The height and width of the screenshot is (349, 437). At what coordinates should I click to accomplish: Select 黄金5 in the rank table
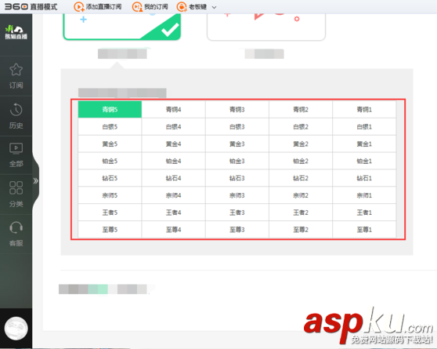(110, 144)
